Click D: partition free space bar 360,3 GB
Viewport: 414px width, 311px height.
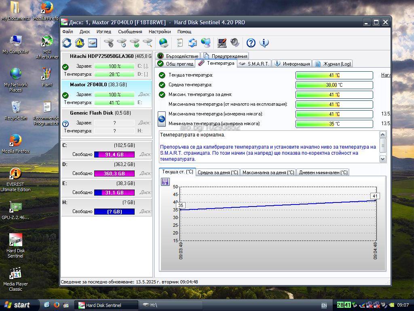(114, 173)
